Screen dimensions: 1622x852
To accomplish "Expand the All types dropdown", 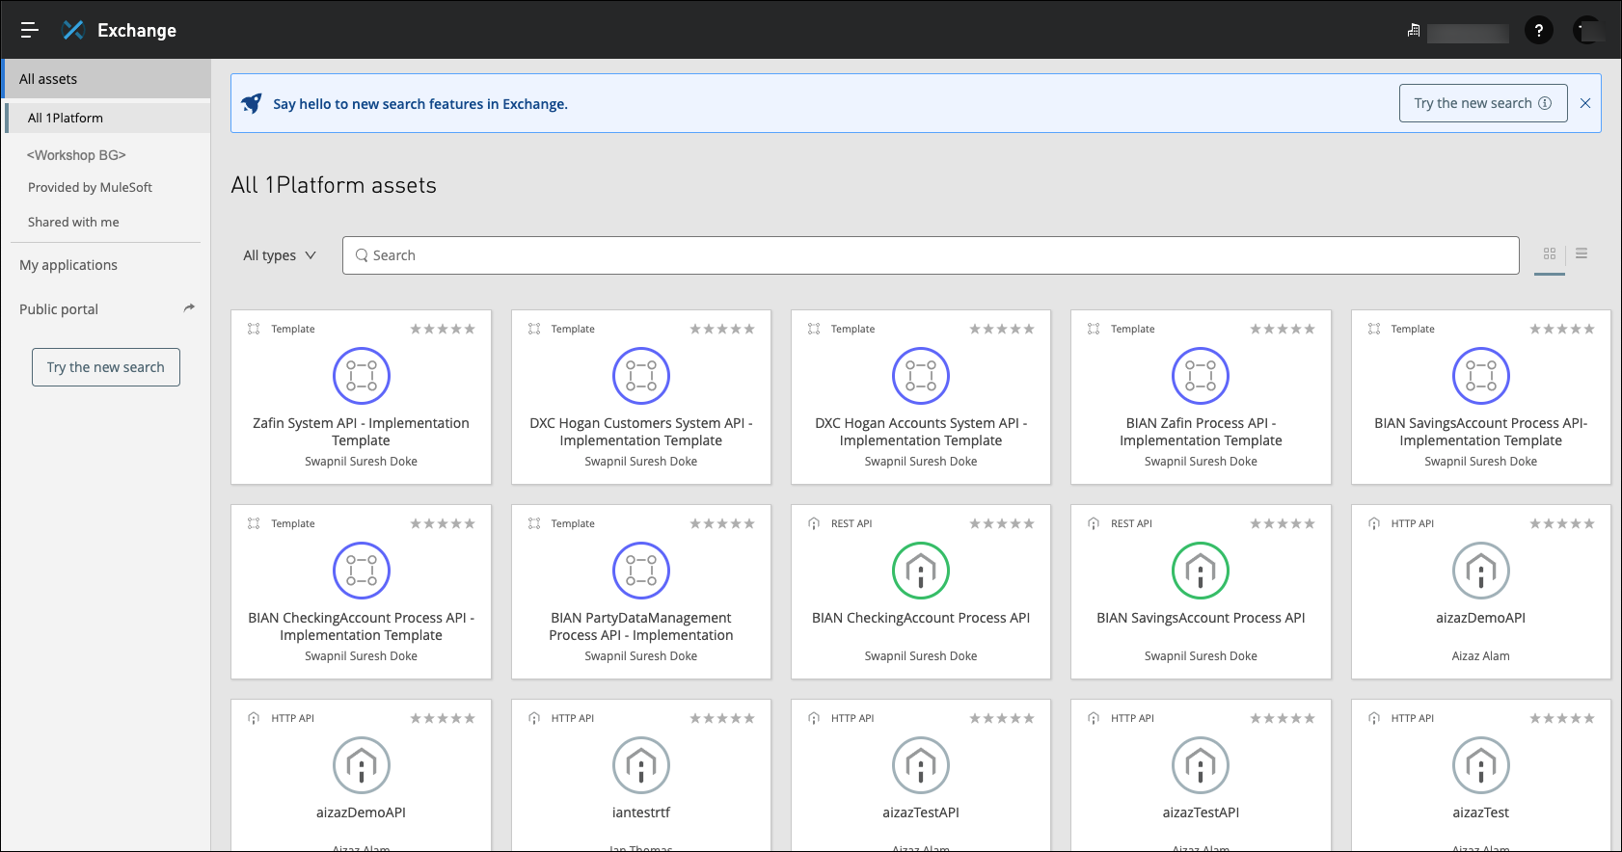I will (279, 255).
